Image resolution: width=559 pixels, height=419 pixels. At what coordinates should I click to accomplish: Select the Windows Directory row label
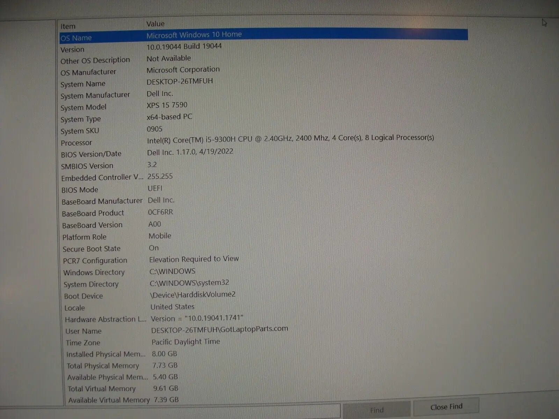pos(94,272)
